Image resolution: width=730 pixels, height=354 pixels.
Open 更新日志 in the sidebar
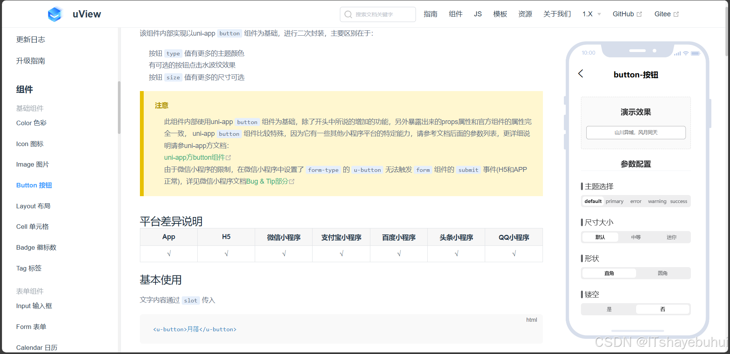click(30, 39)
